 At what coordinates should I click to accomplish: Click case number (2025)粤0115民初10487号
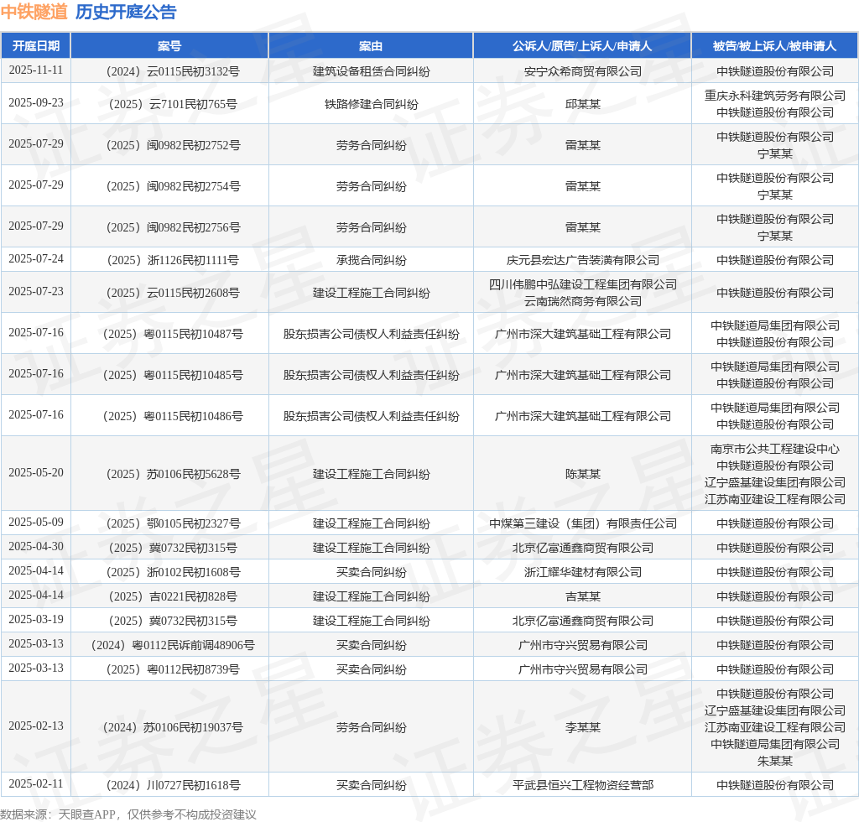tap(173, 334)
